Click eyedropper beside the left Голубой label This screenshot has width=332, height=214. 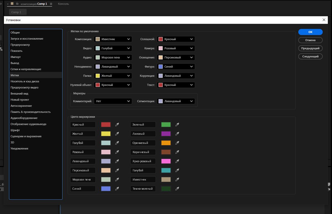[117, 143]
